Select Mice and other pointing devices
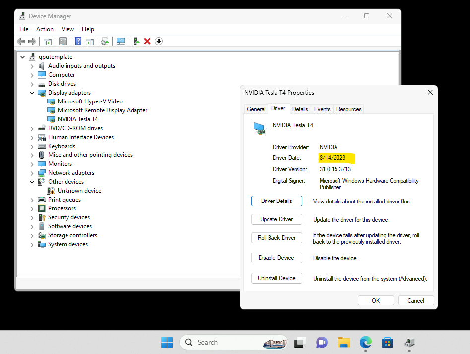 pos(90,155)
